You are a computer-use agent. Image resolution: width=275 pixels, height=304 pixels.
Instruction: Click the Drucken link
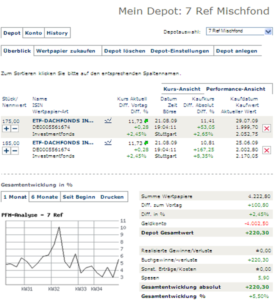click(112, 197)
